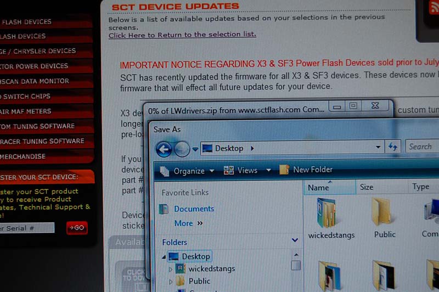The height and width of the screenshot is (292, 439).
Task: Open the address bar history dropdown
Action: point(378,147)
